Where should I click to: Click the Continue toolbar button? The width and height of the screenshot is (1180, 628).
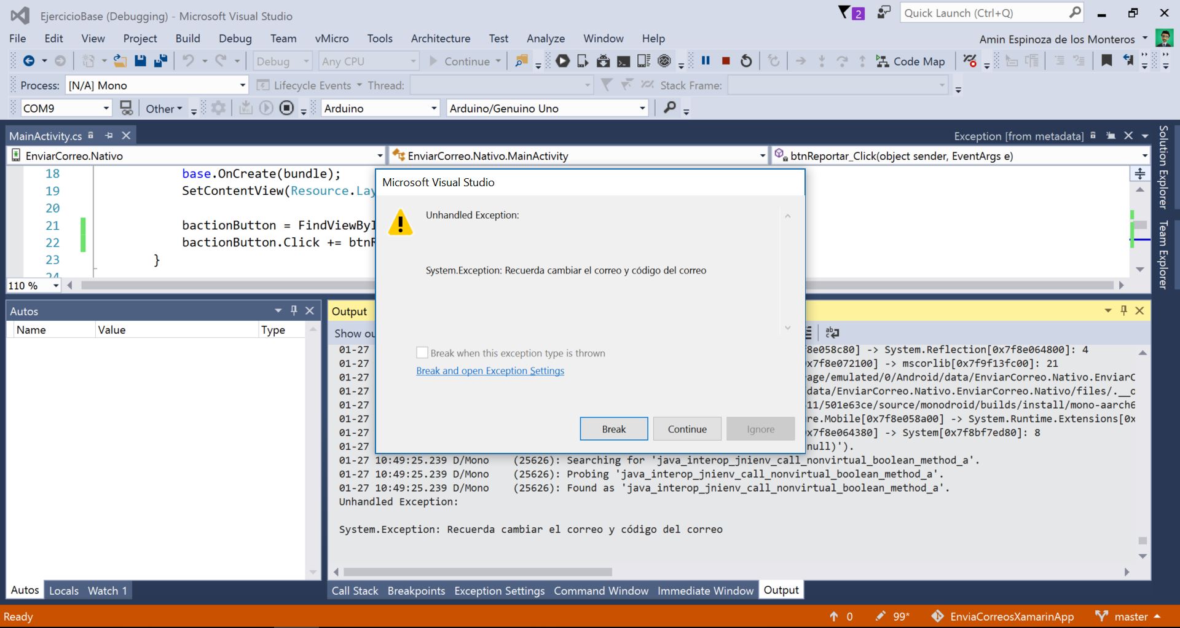coord(465,61)
